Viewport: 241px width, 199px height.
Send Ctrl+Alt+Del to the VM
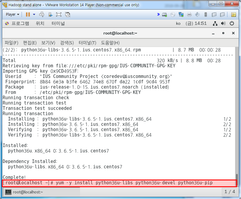(x=42, y=14)
